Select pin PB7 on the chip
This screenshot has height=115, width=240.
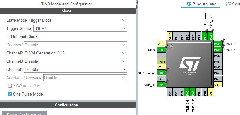coord(181,36)
